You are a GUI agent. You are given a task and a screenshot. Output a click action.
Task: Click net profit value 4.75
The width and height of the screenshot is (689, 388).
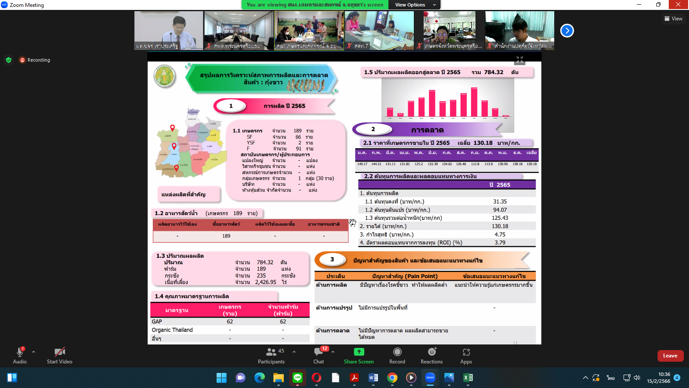click(x=500, y=235)
